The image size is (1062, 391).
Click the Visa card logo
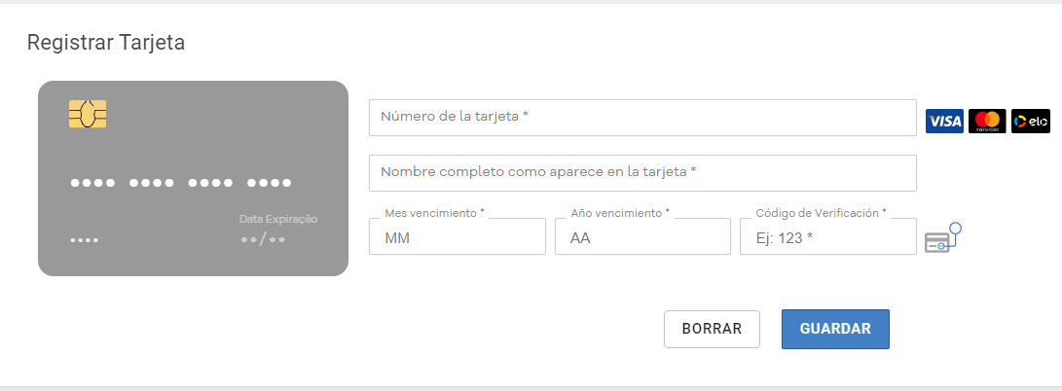click(x=944, y=121)
